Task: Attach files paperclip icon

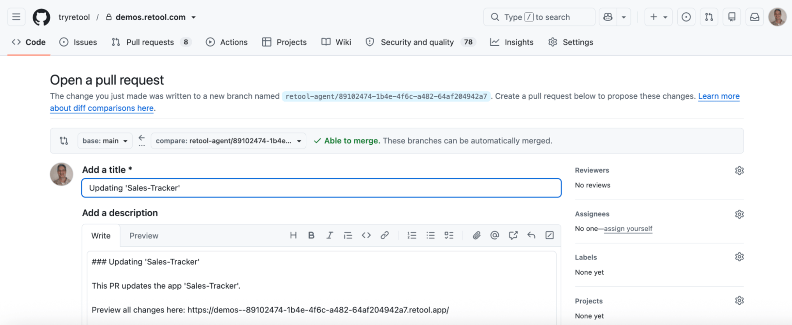Action: click(477, 235)
